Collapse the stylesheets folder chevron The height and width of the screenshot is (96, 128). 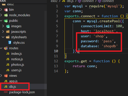click(x=3, y=37)
